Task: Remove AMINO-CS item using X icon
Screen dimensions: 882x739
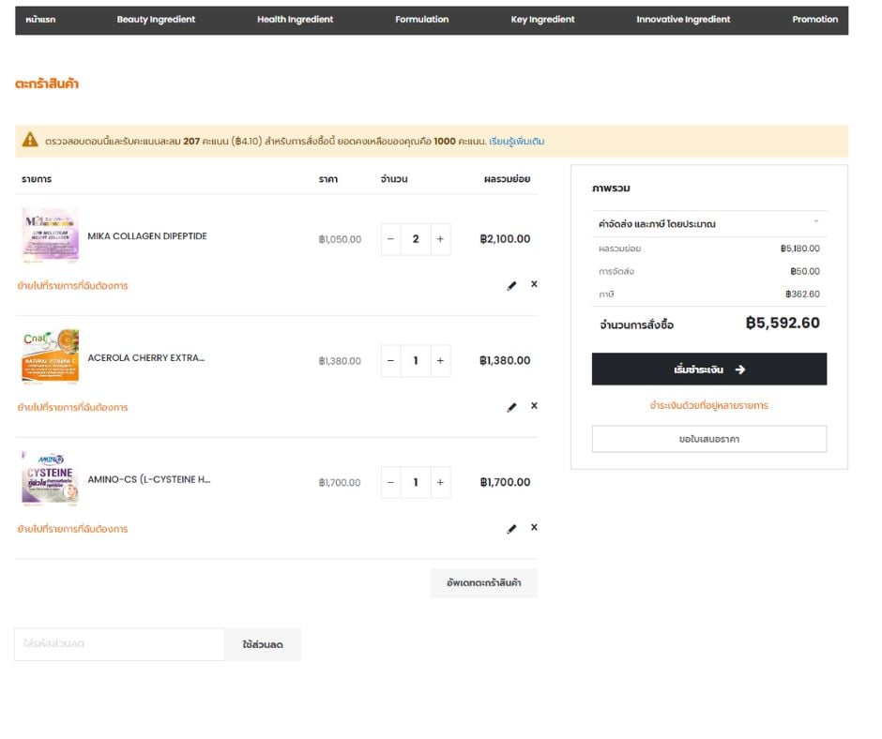Action: 534,527
